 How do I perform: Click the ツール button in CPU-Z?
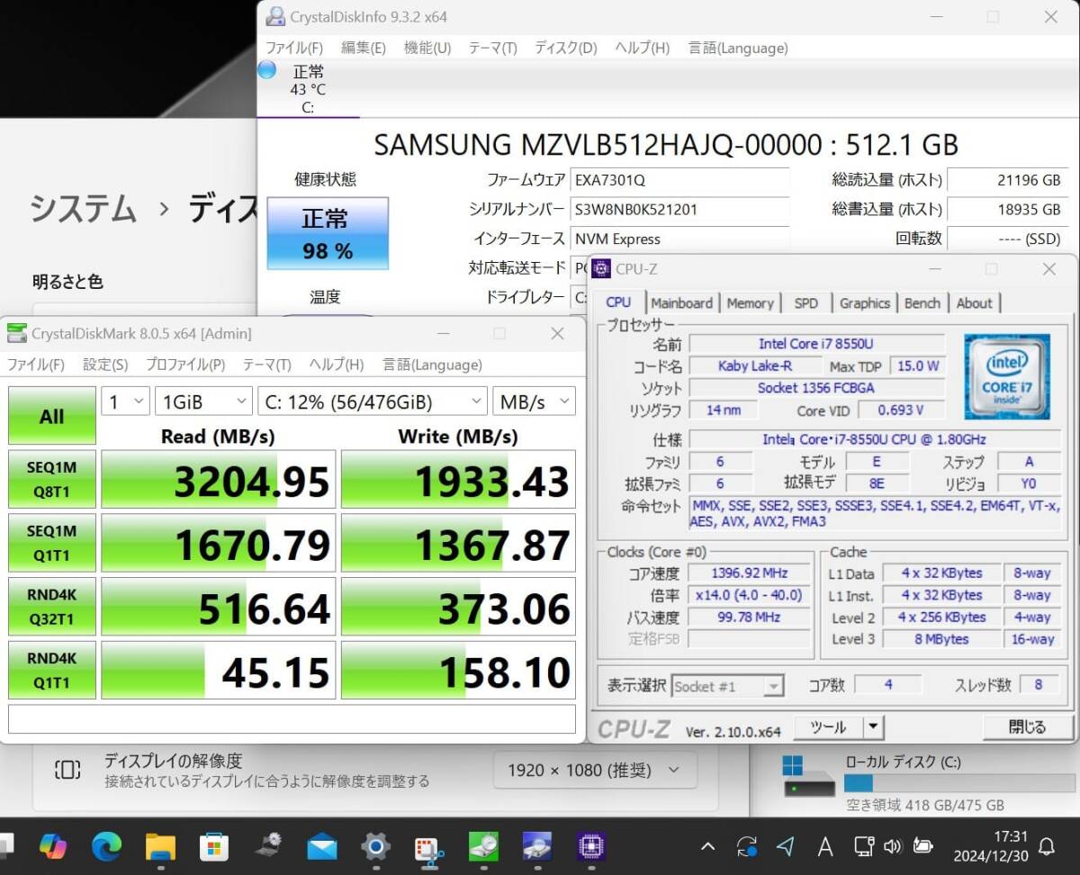[828, 726]
